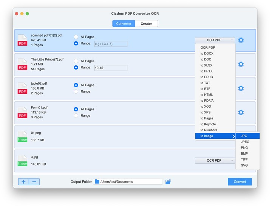Viewport: 272px width, 209px height.
Task: Select Range for scanned pdf 01(2).pdf
Action: coord(76,43)
